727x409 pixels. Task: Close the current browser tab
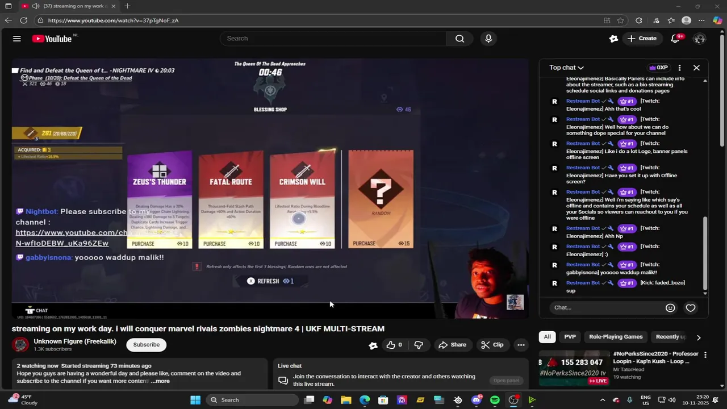[x=114, y=6]
